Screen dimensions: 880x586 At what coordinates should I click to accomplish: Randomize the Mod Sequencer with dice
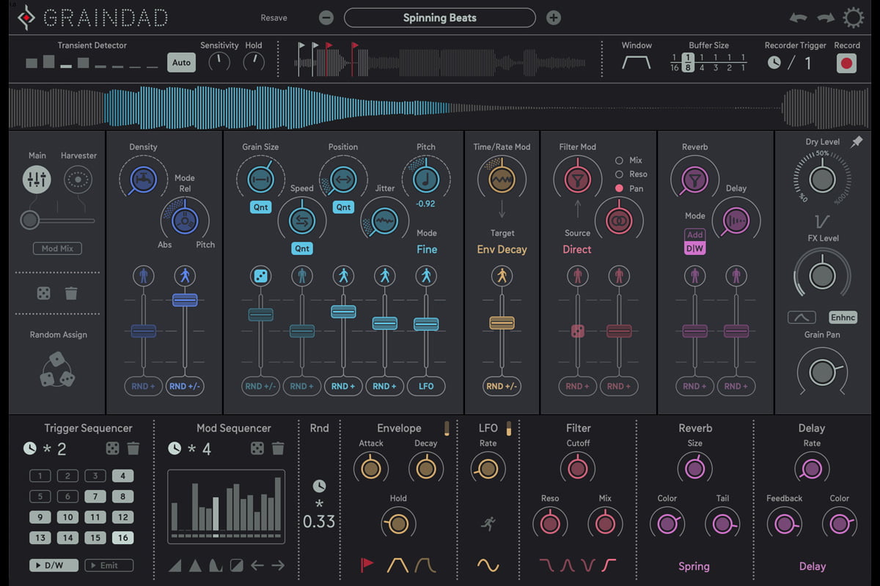pos(257,448)
